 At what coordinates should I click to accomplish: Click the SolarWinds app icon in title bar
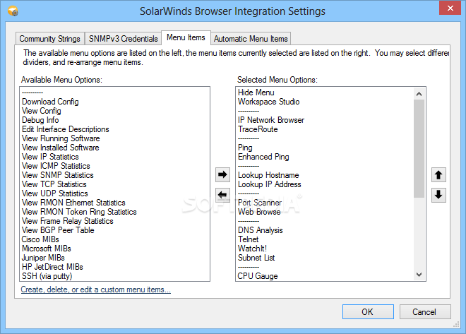coord(13,11)
